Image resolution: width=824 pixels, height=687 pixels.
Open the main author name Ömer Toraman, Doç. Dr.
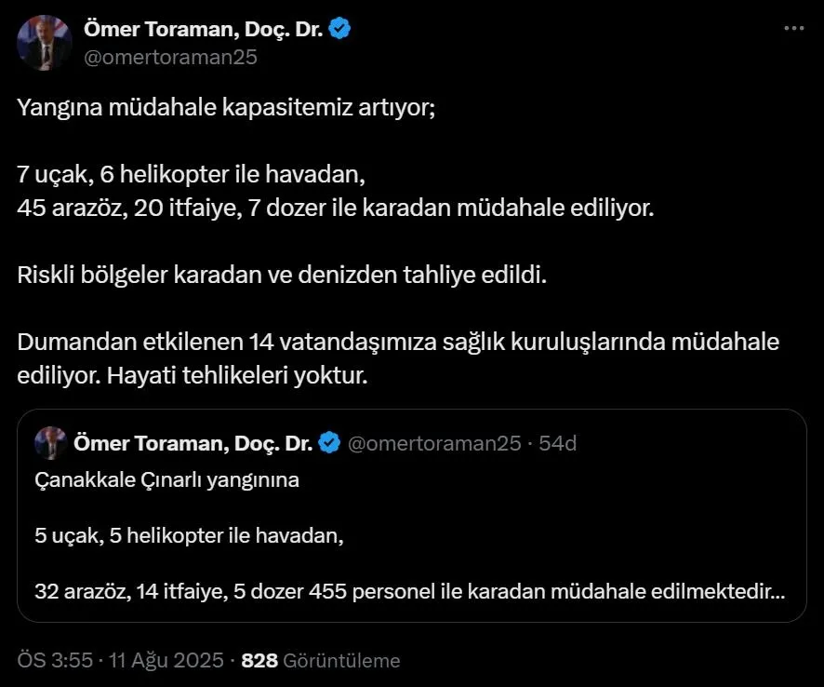click(x=203, y=29)
